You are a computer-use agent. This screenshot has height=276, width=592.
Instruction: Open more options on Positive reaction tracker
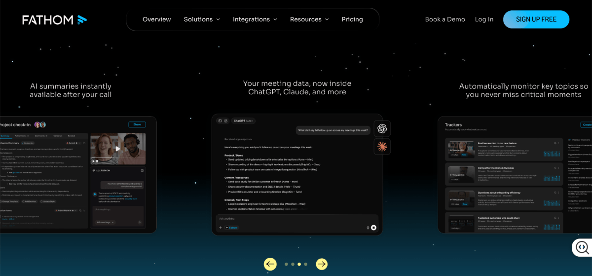(559, 143)
